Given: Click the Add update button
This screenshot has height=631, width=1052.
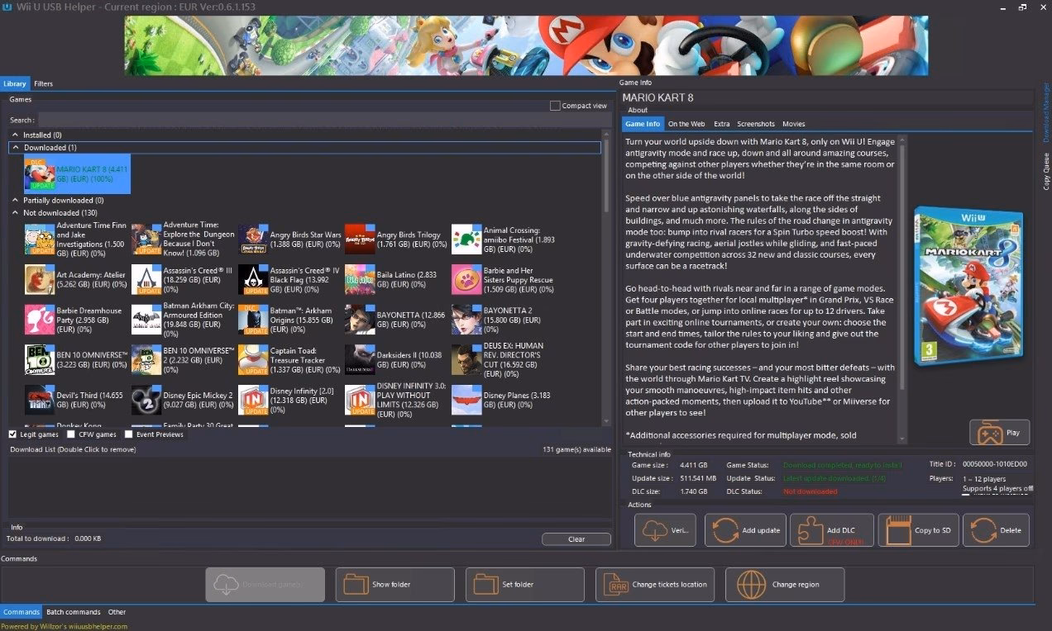Looking at the screenshot, I should (x=745, y=530).
